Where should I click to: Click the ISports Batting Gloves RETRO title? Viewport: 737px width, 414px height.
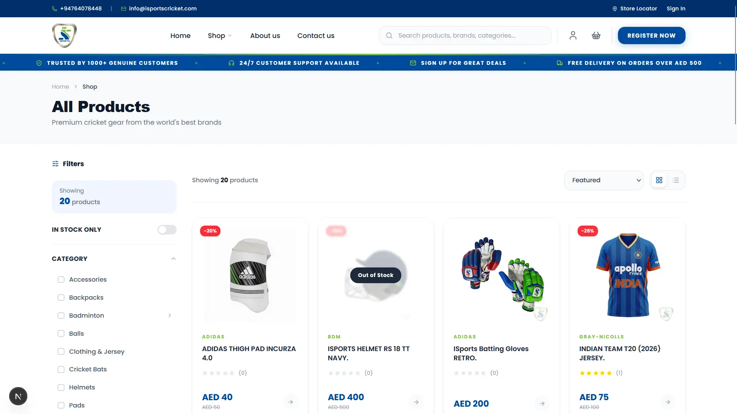tap(491, 353)
